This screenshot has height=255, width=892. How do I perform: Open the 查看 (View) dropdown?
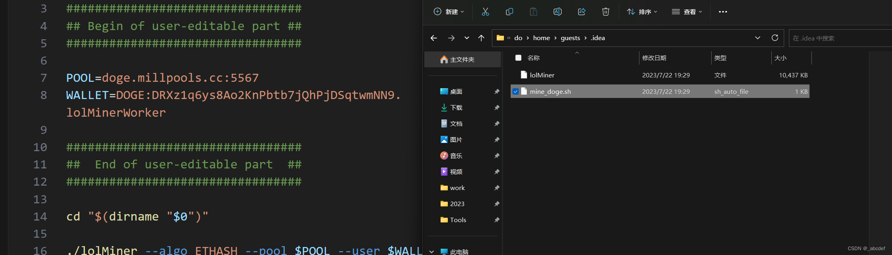click(x=687, y=12)
